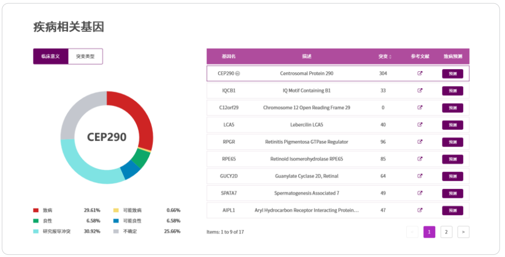The height and width of the screenshot is (257, 505).
Task: Switch to the 突变类型 tab
Action: click(x=85, y=56)
